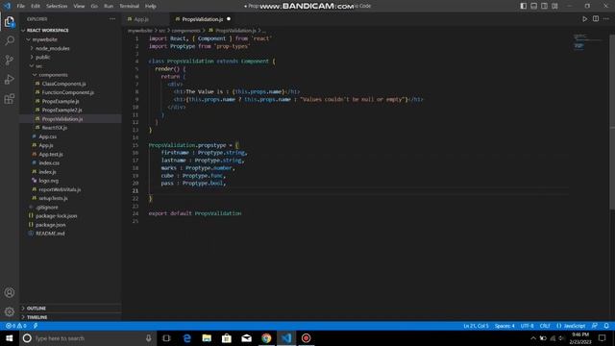The height and width of the screenshot is (346, 615).
Task: Open the Accounts menu icon
Action: [10, 292]
